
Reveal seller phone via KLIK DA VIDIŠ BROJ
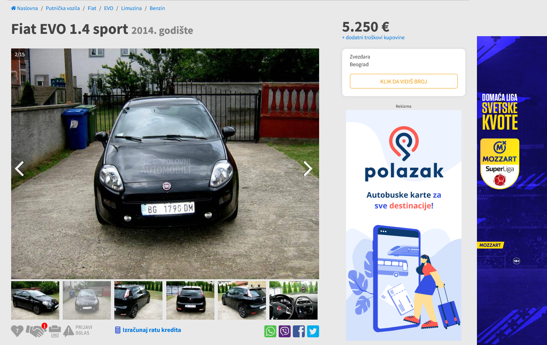(403, 81)
